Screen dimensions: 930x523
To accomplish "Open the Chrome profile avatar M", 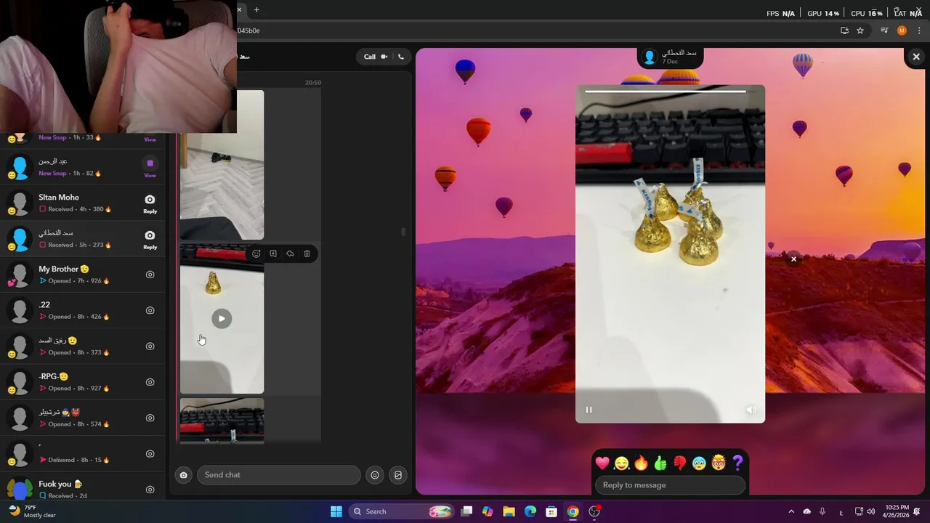I will click(902, 31).
